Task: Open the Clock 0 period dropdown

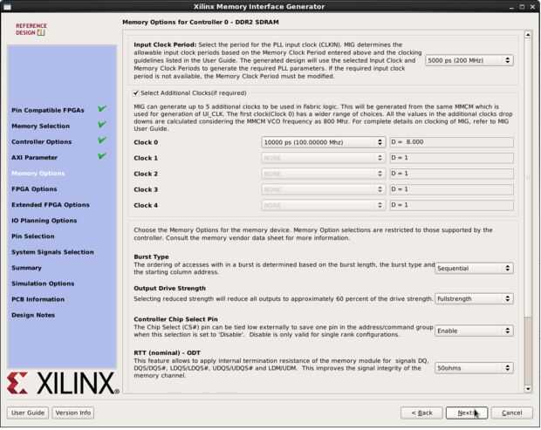Action: pyautogui.click(x=323, y=142)
